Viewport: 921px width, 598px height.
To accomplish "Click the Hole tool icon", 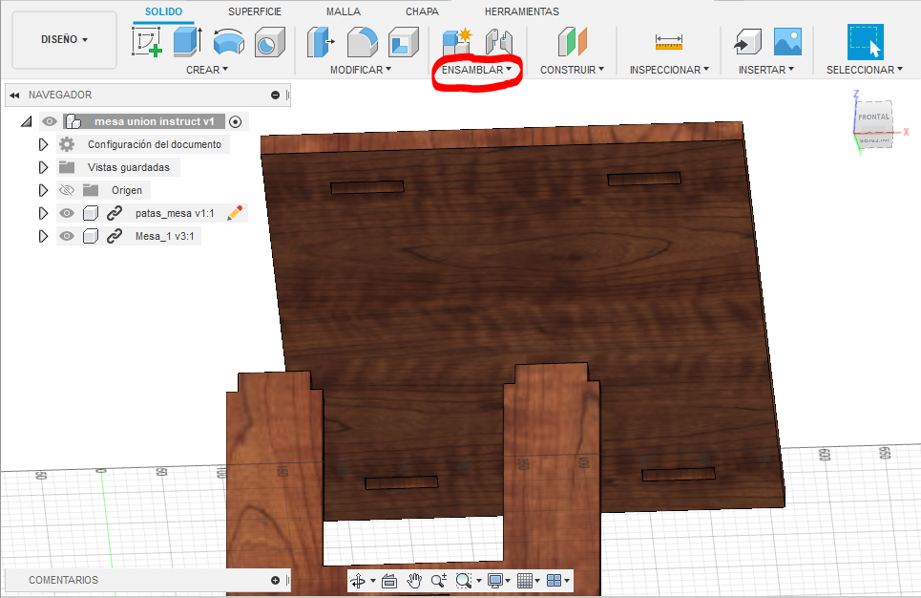I will 269,42.
